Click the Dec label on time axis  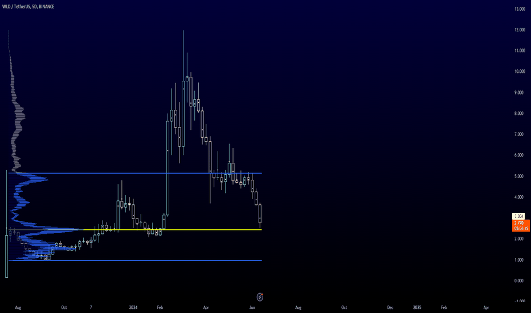click(390, 307)
